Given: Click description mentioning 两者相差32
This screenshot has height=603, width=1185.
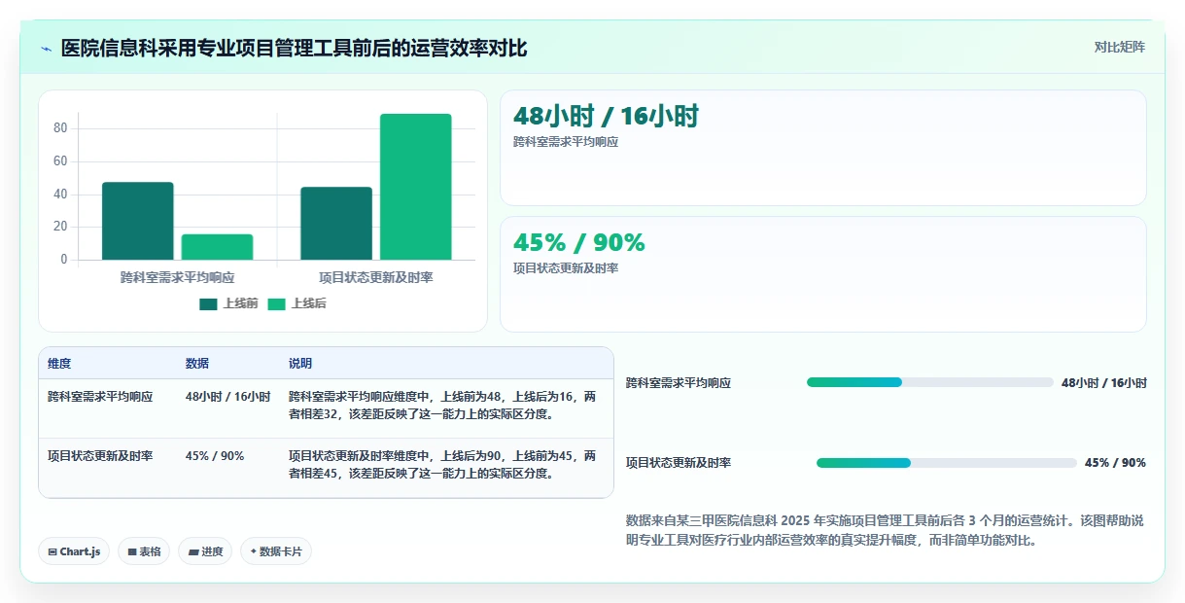Looking at the screenshot, I should point(443,406).
